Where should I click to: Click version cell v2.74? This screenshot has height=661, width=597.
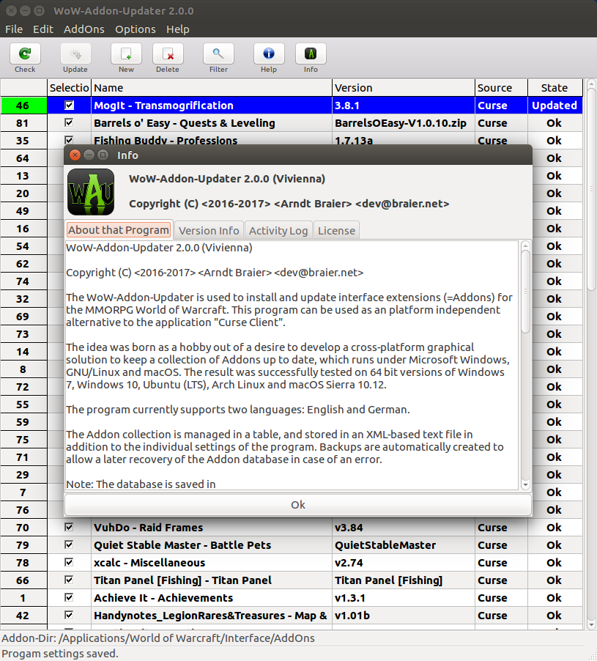coord(403,562)
